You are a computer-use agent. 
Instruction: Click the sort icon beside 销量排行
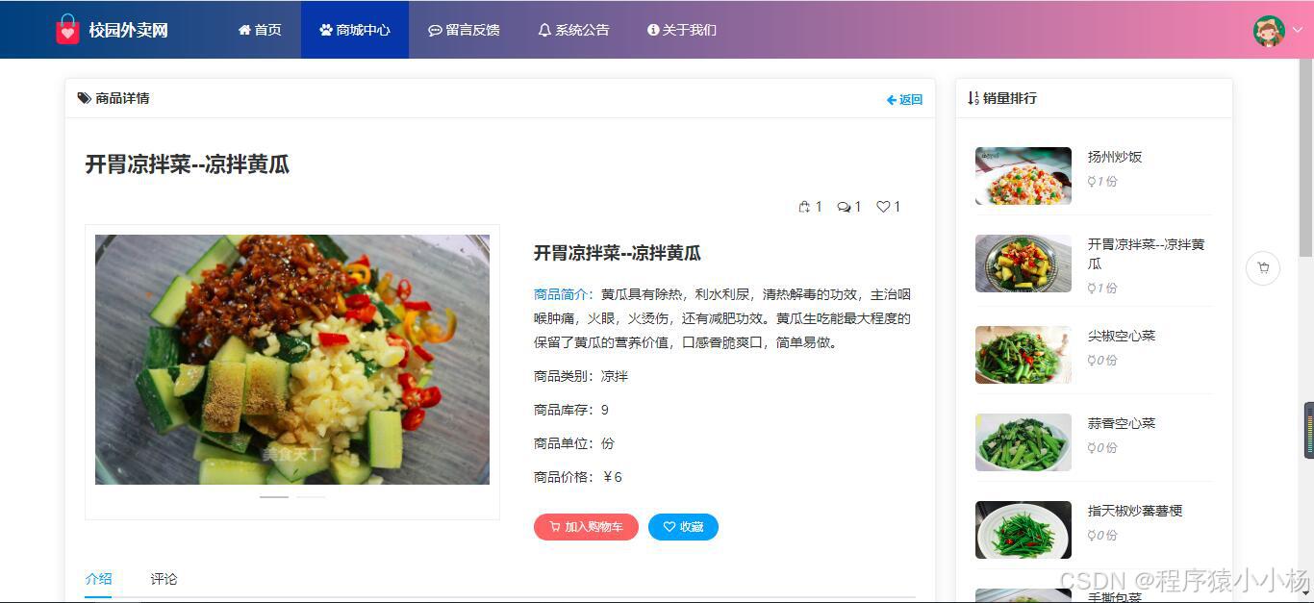[x=973, y=98]
